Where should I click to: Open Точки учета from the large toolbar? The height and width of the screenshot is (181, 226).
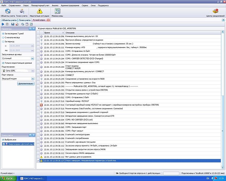[22, 13]
